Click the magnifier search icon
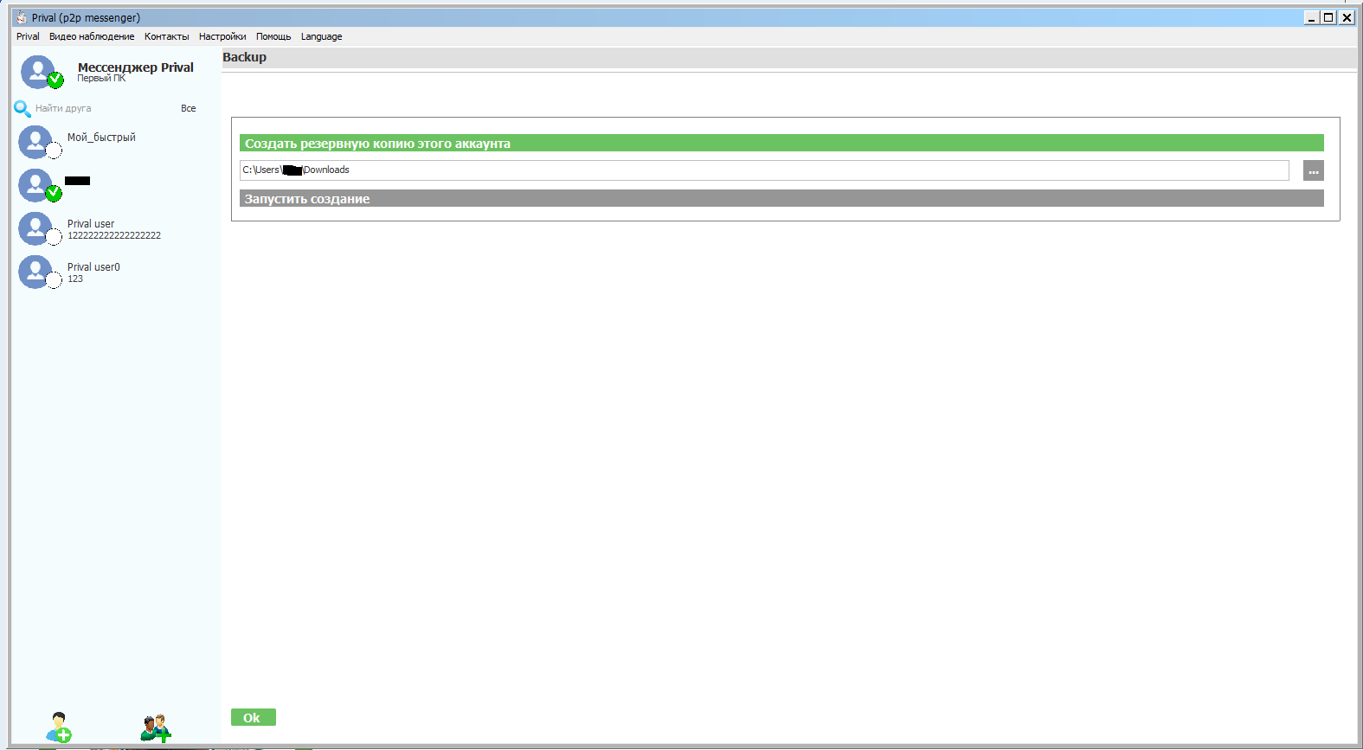This screenshot has height=750, width=1363. [23, 109]
